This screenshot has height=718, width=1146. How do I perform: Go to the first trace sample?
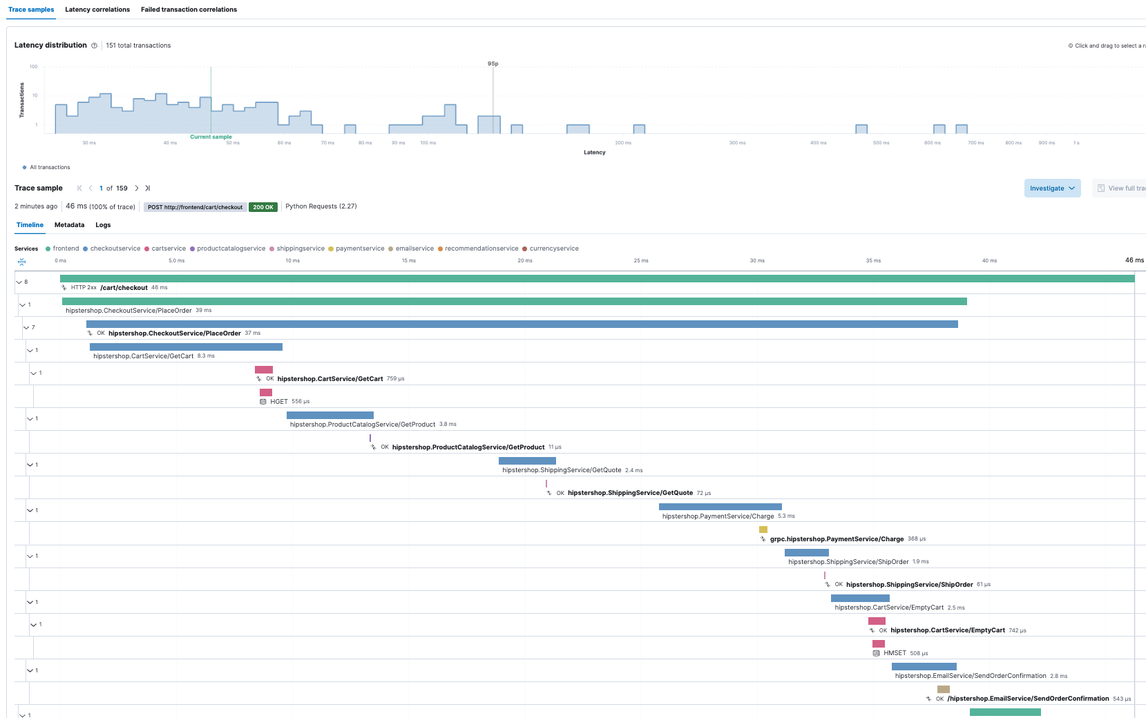(79, 188)
